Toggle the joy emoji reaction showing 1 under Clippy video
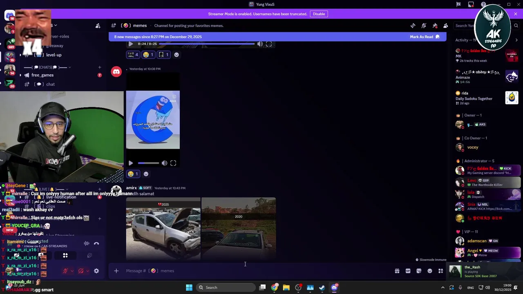The height and width of the screenshot is (294, 523). pyautogui.click(x=133, y=174)
